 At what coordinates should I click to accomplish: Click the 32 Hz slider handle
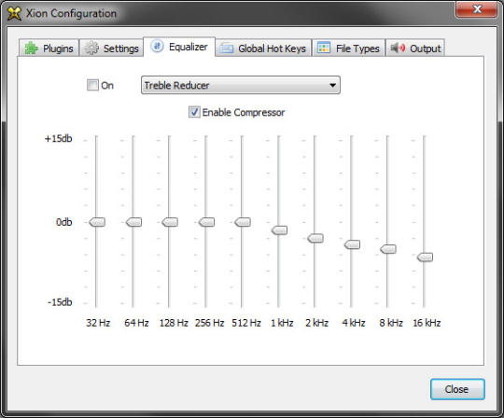[97, 222]
